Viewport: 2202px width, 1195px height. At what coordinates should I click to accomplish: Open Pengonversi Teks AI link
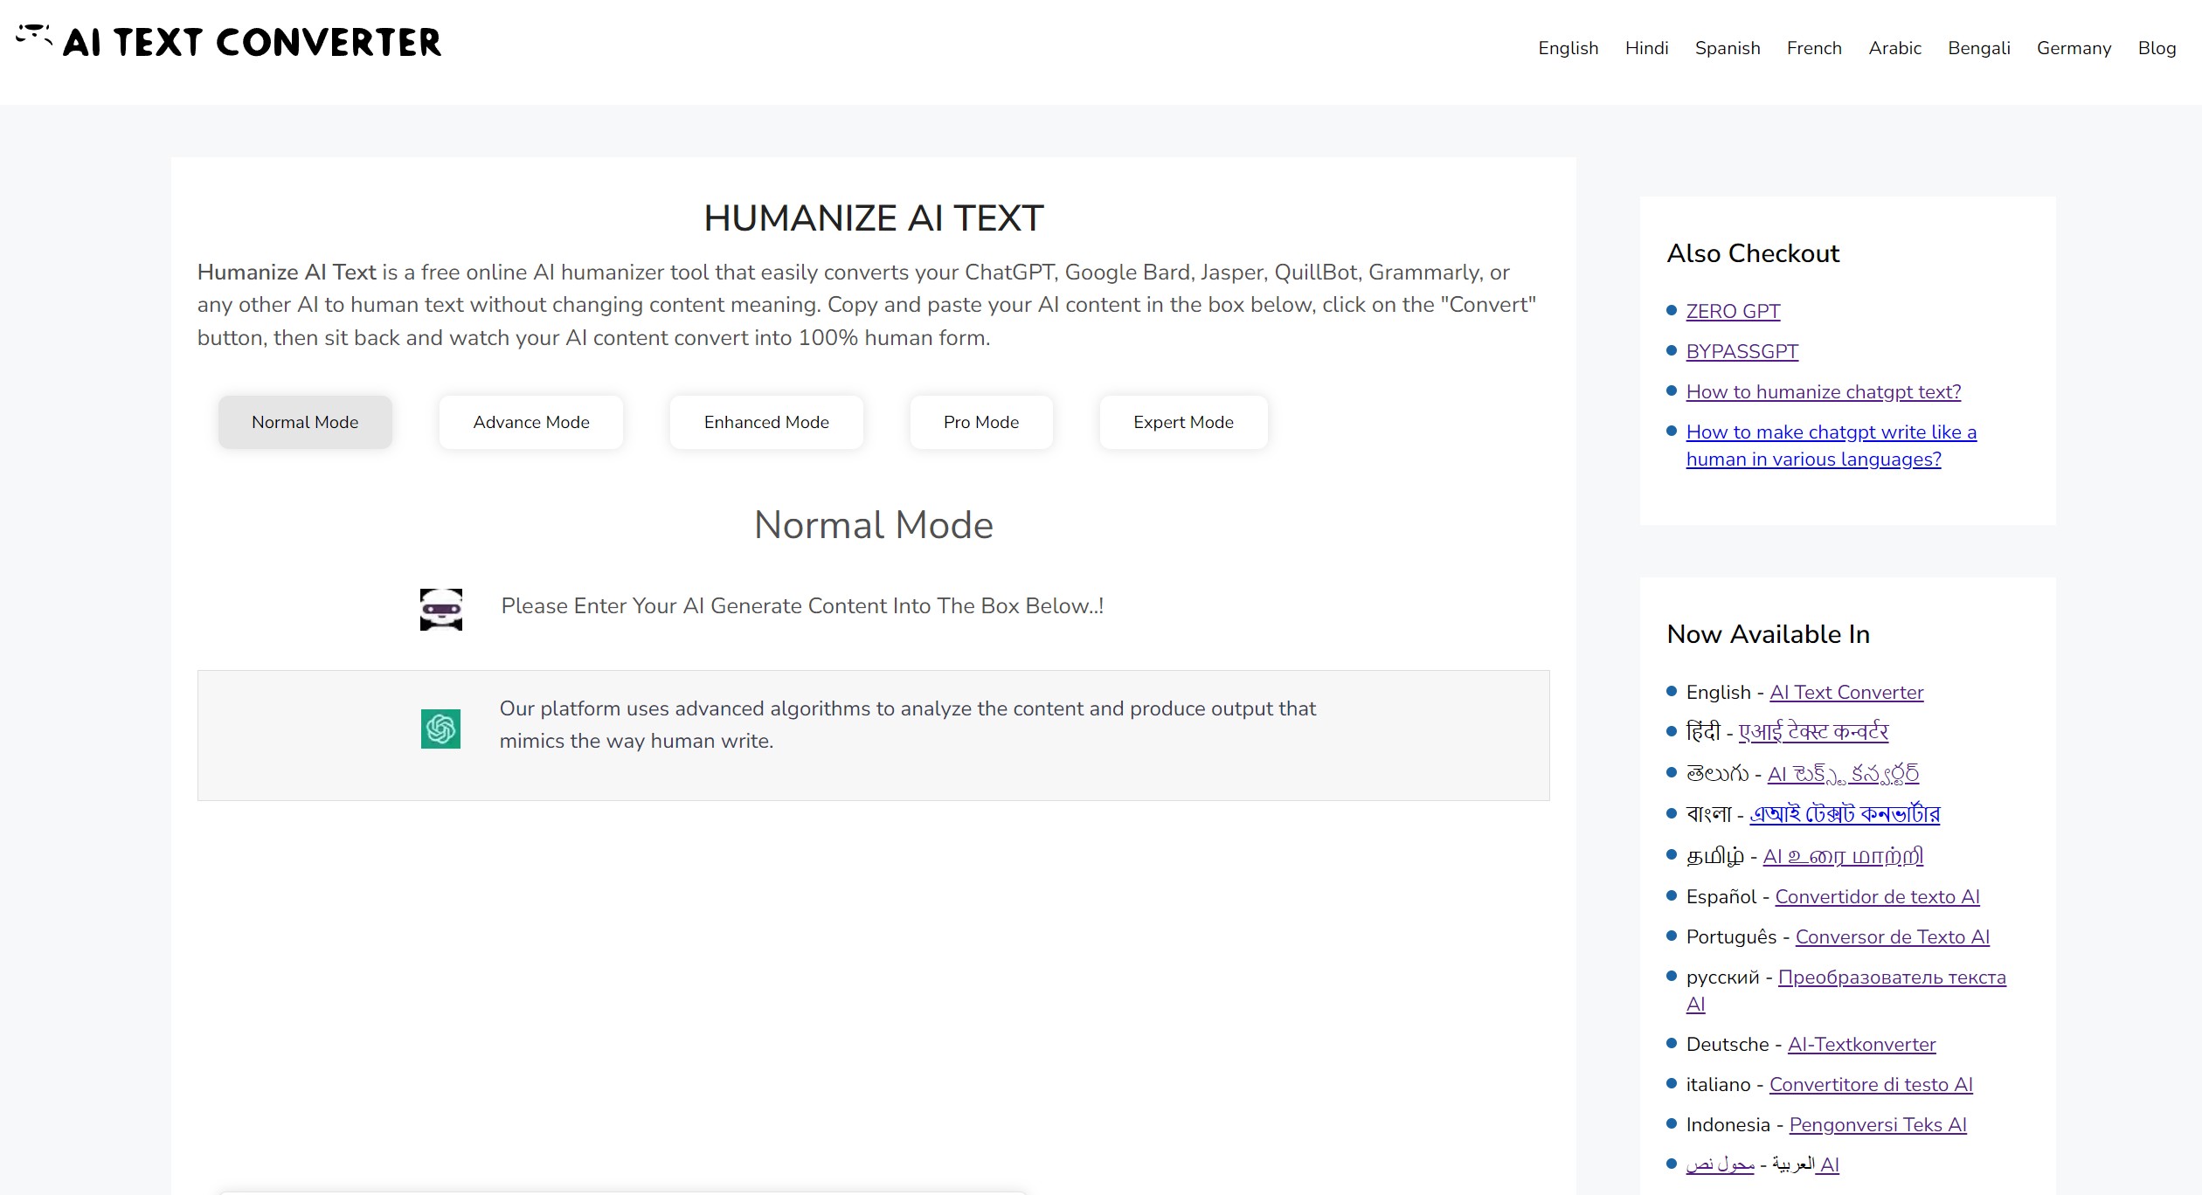(x=1877, y=1124)
